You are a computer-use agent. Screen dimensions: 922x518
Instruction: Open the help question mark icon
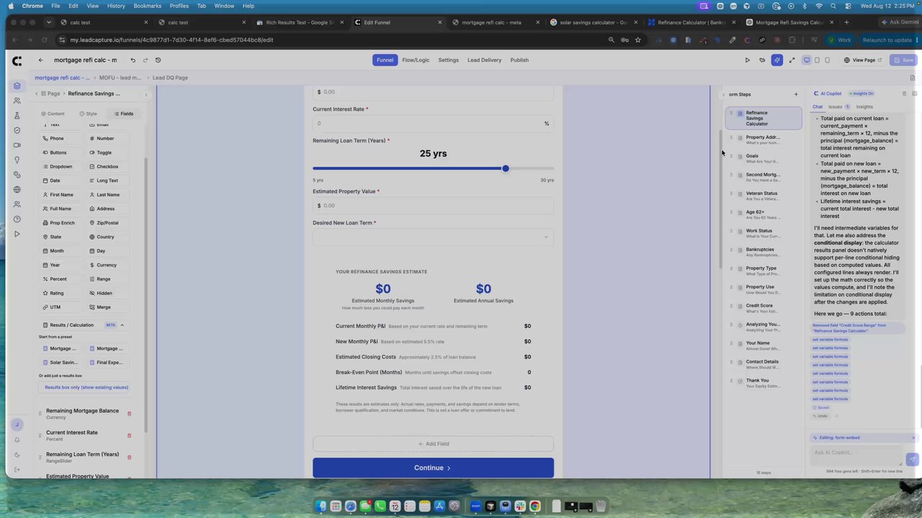[x=17, y=219]
